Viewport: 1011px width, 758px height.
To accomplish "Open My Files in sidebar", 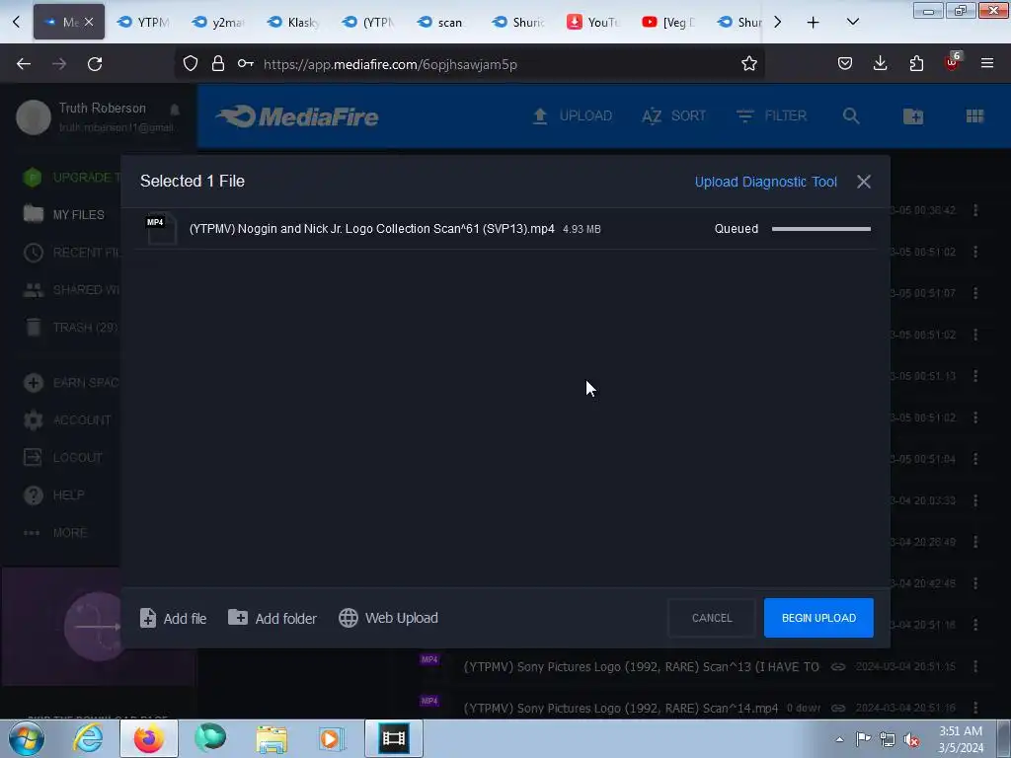I will [64, 214].
